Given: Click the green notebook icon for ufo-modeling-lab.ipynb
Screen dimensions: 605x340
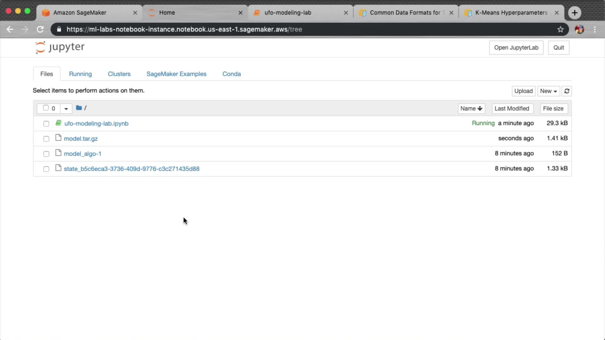Looking at the screenshot, I should pyautogui.click(x=58, y=123).
